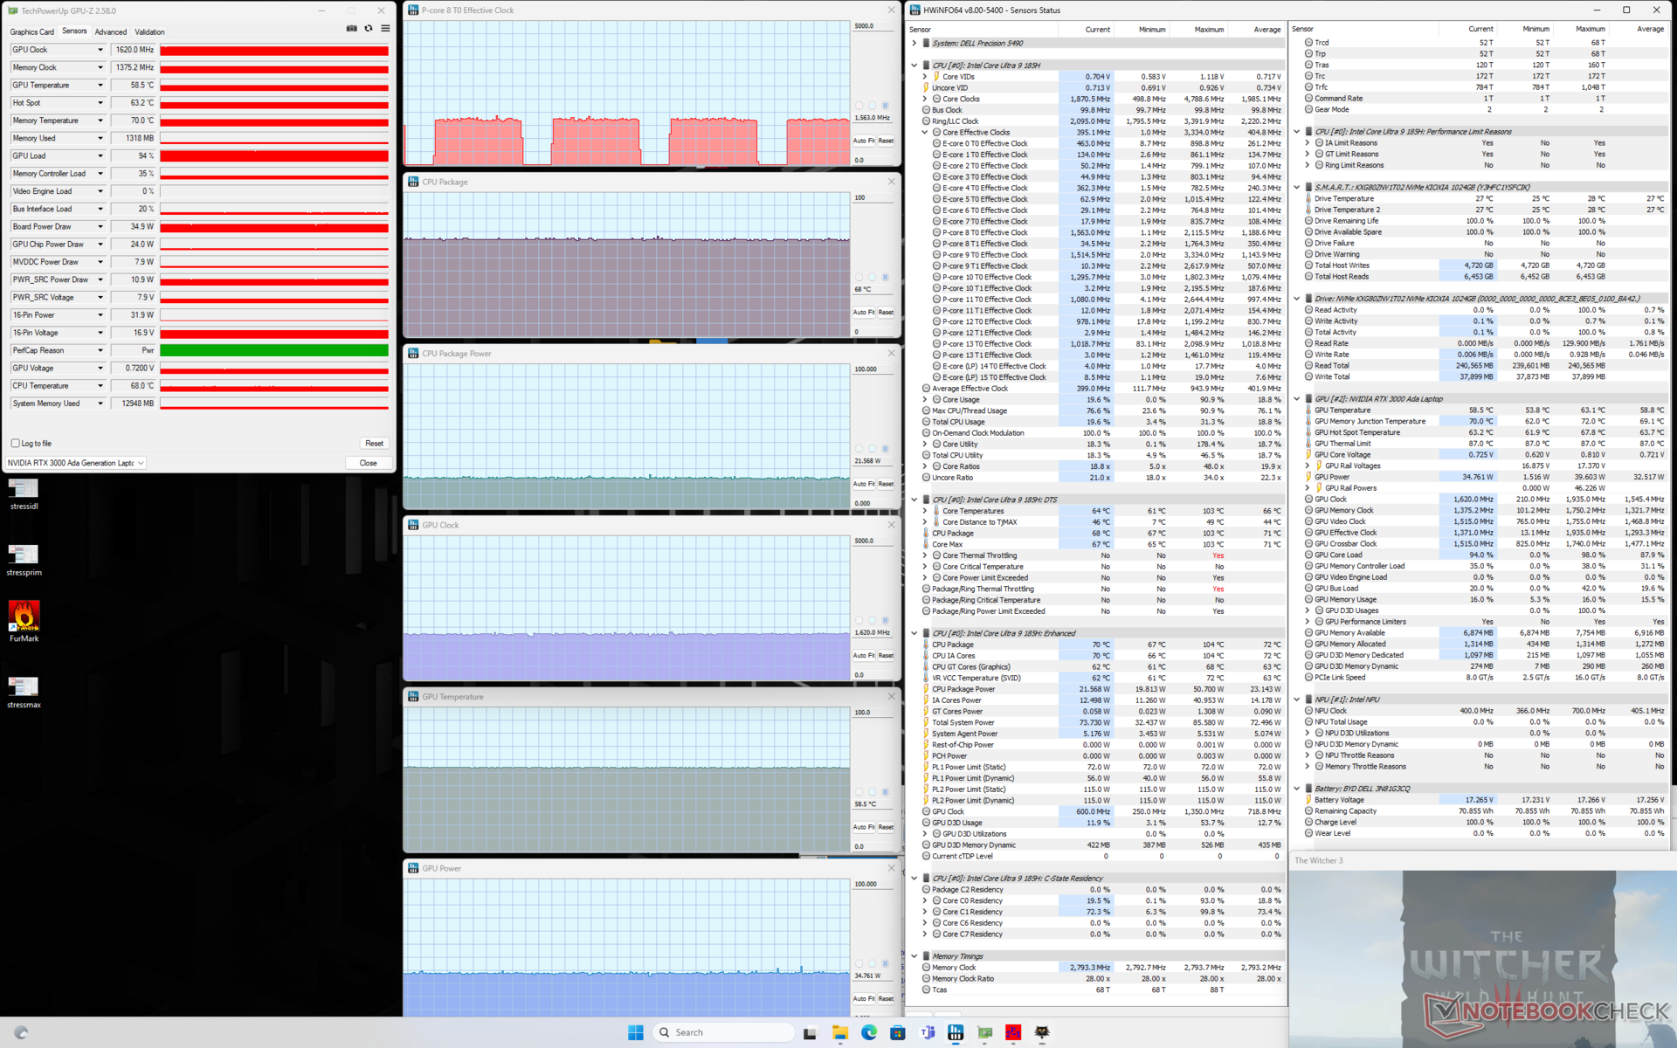Click the Windows Start button
The image size is (1677, 1048).
pos(635,1032)
